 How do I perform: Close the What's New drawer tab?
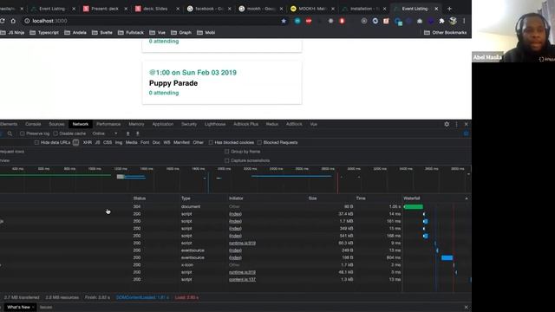[33, 307]
